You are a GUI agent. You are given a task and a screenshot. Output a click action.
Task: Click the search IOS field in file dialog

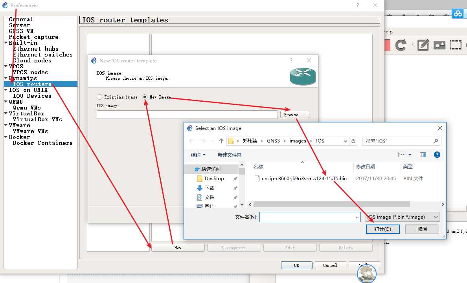tap(401, 141)
